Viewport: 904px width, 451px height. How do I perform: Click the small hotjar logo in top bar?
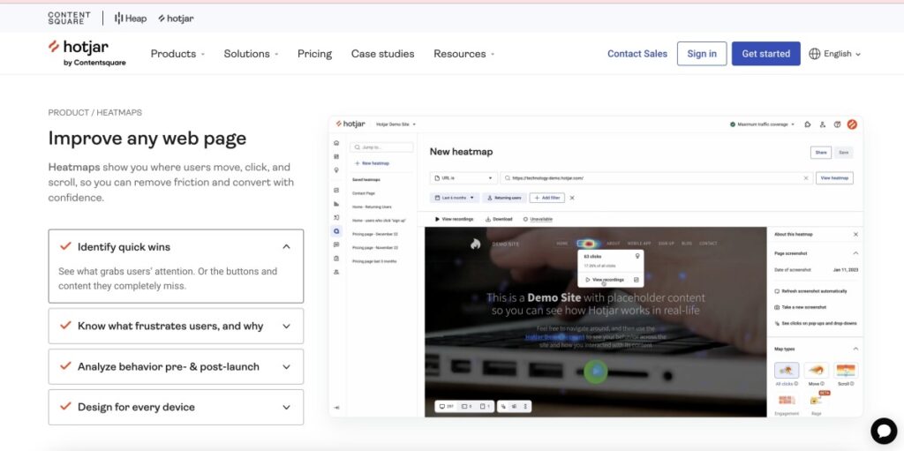click(x=176, y=19)
